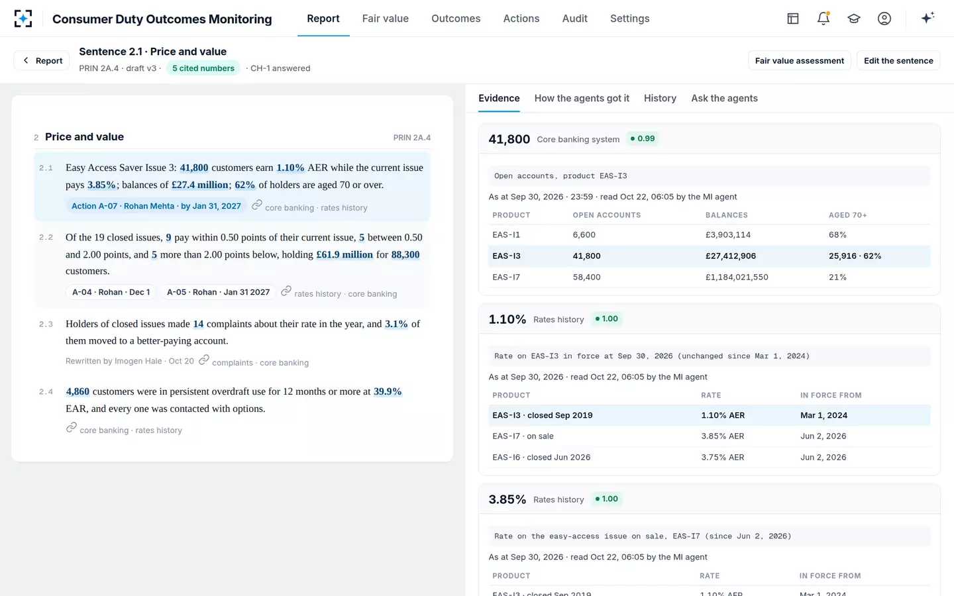Go to the Actions tab

(x=521, y=19)
